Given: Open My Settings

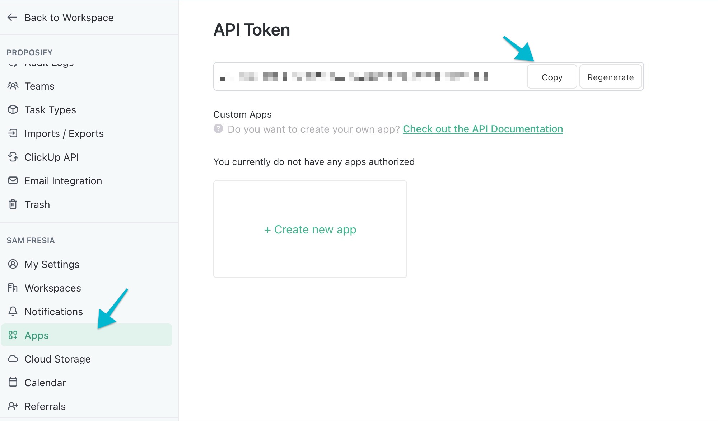Looking at the screenshot, I should click(x=52, y=264).
